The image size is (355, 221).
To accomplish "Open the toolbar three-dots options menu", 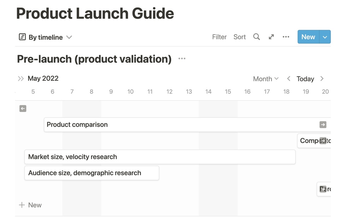I will 286,37.
